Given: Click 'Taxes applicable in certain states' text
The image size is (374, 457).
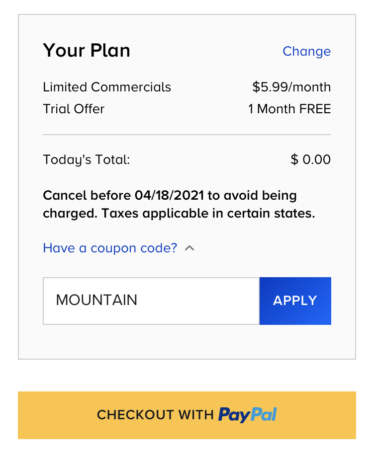Looking at the screenshot, I should (x=208, y=213).
